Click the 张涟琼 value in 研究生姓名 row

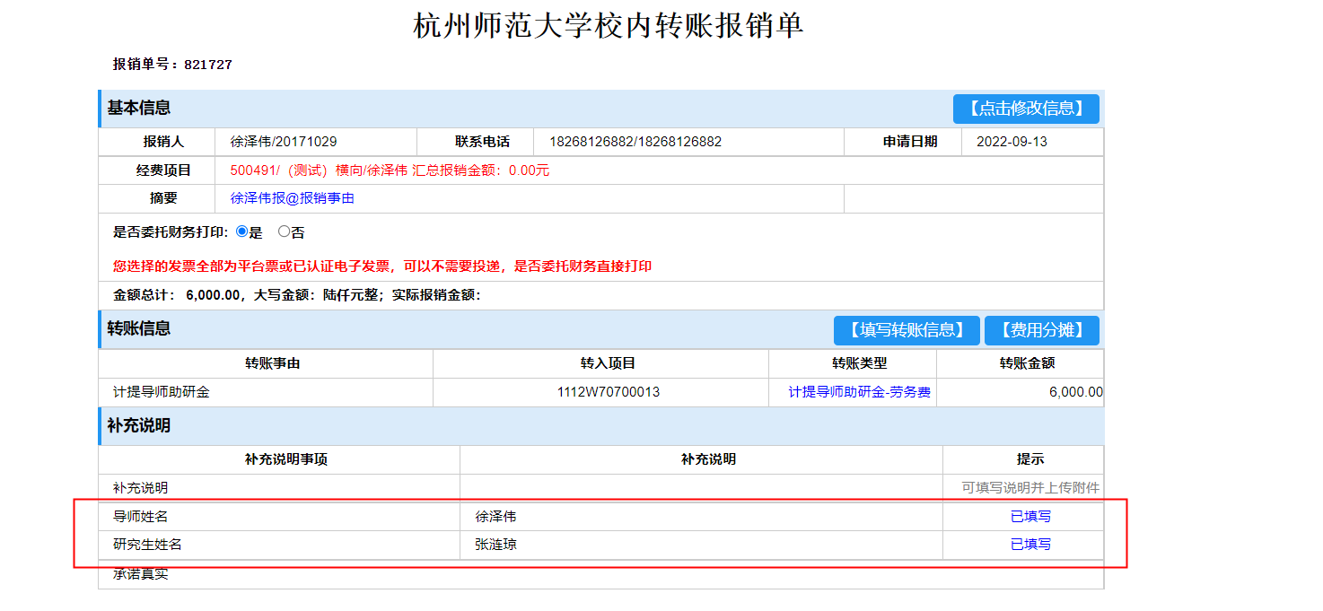[495, 545]
